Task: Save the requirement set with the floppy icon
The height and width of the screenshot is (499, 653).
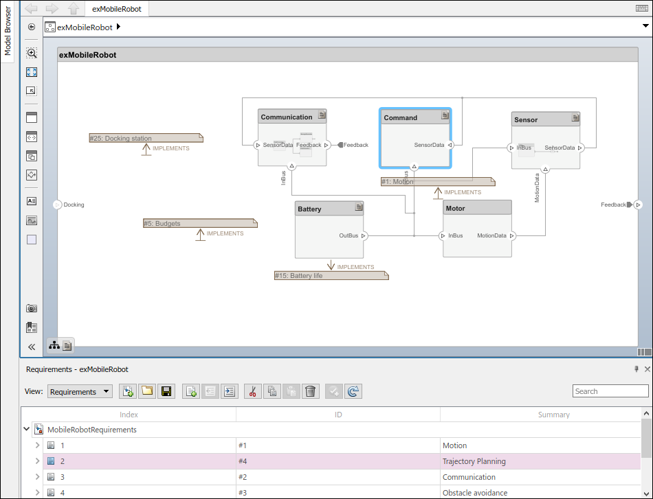Action: [x=166, y=391]
